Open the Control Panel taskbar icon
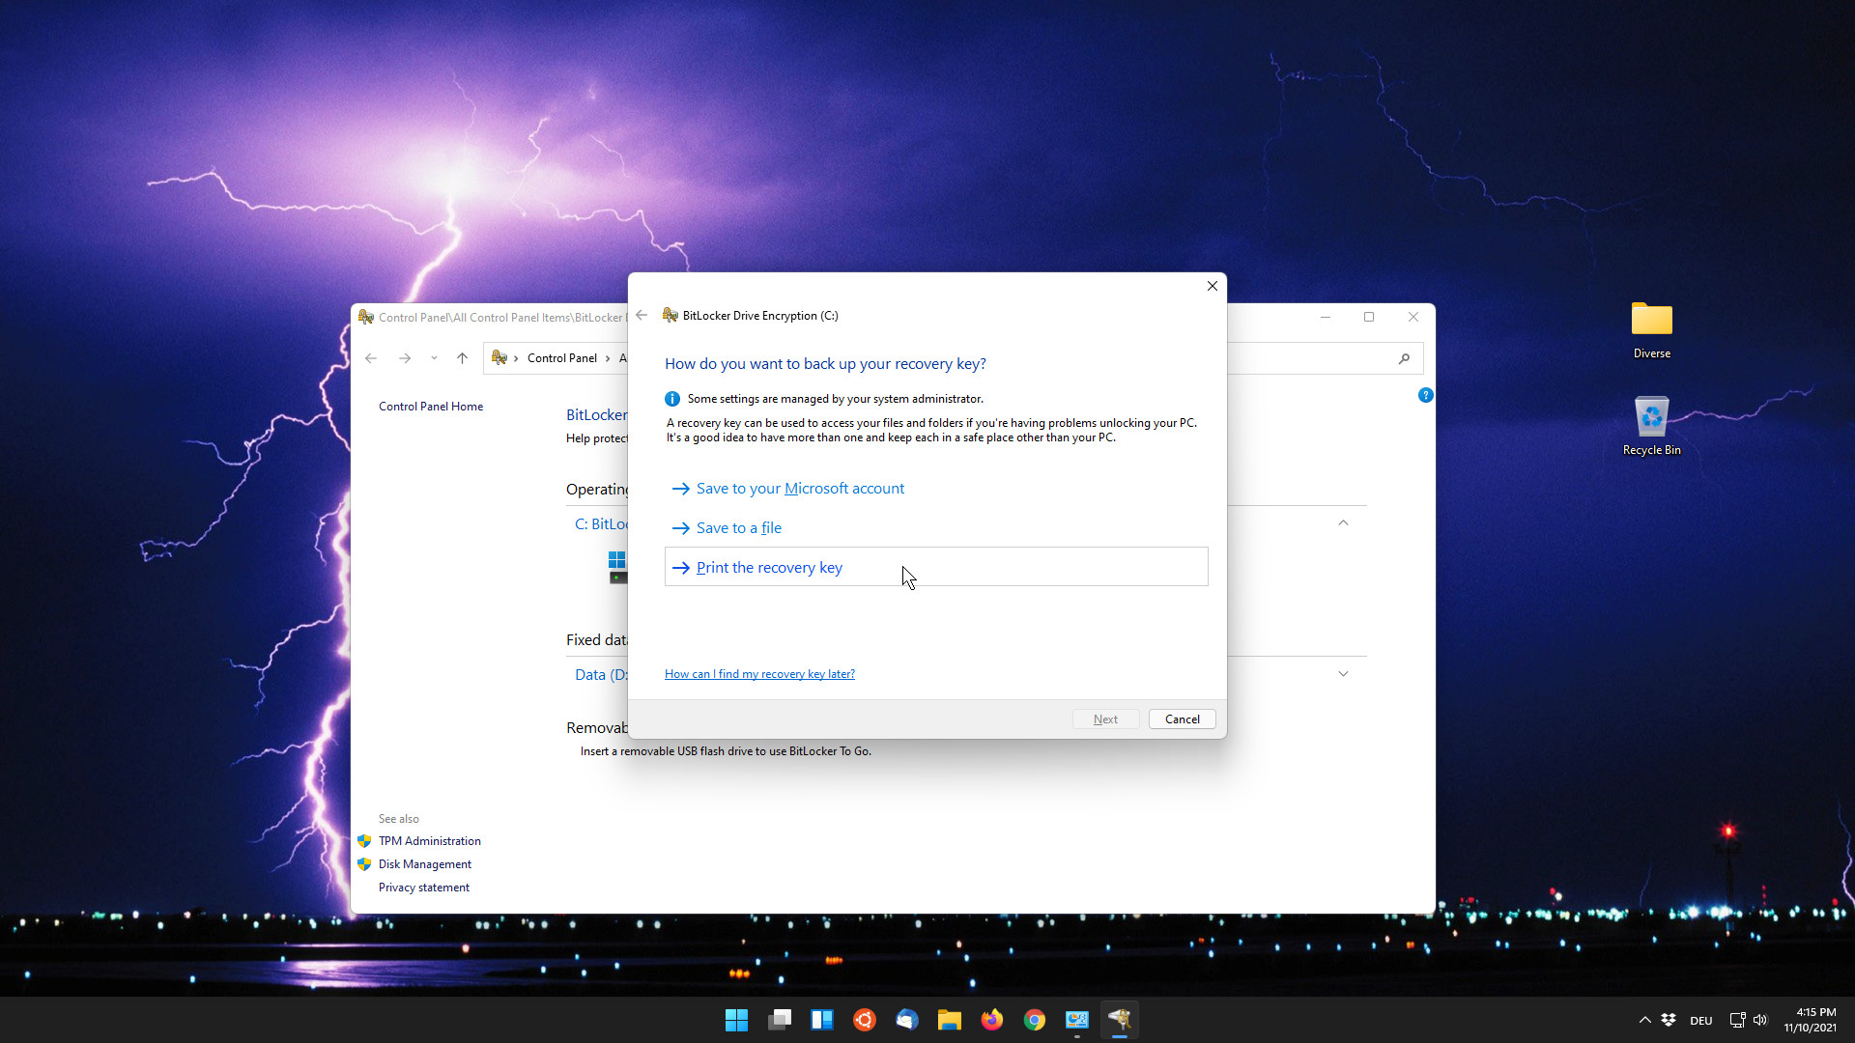Viewport: 1855px width, 1043px height. pos(1077,1020)
